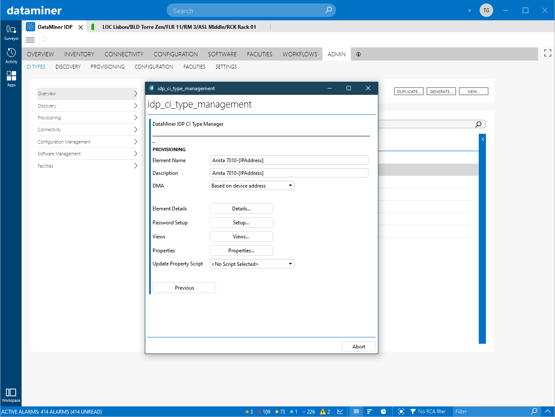Open header dropdown arrow beside avatar
555x417 pixels.
tap(469, 11)
